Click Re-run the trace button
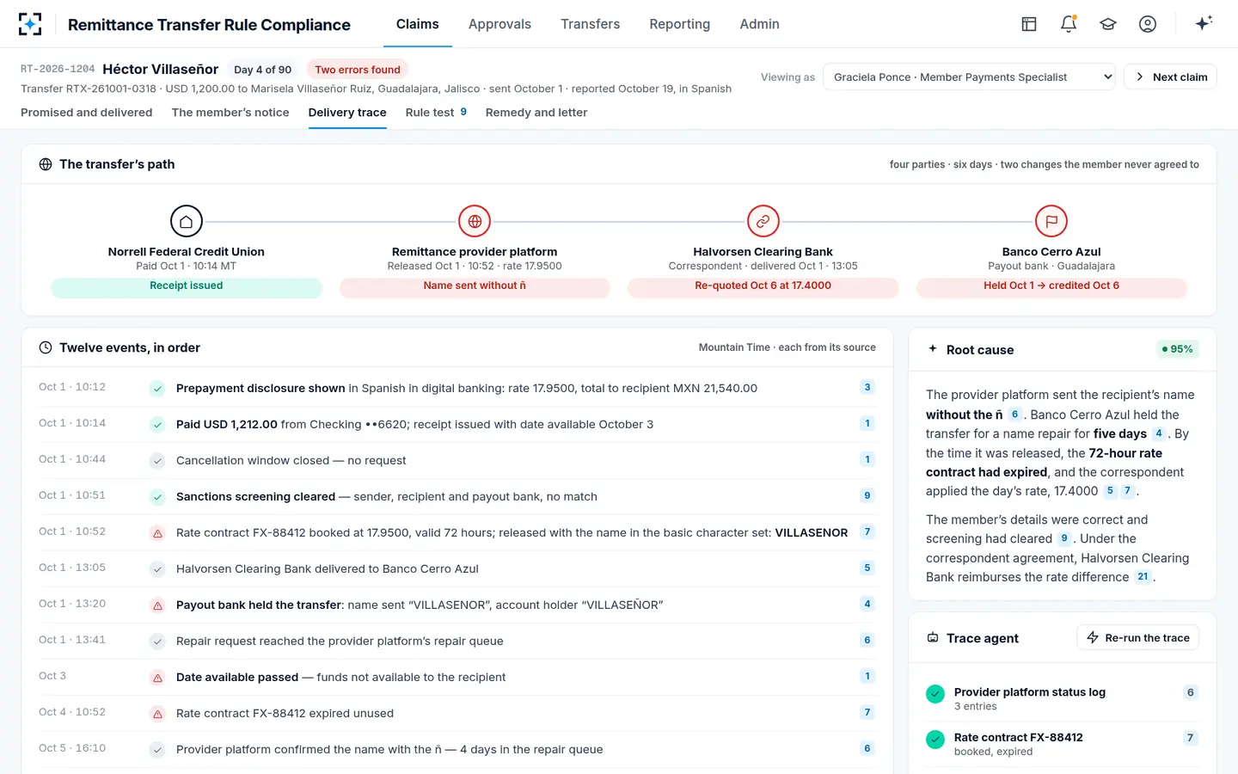Viewport: 1238px width, 774px height. click(x=1137, y=637)
